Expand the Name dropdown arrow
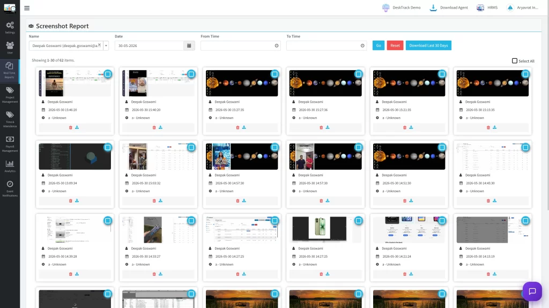This screenshot has height=308, width=549. point(106,45)
